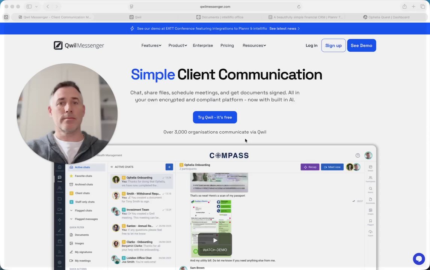This screenshot has height=270, width=430.
Task: Select My signatures quick filter
Action: 83,252
